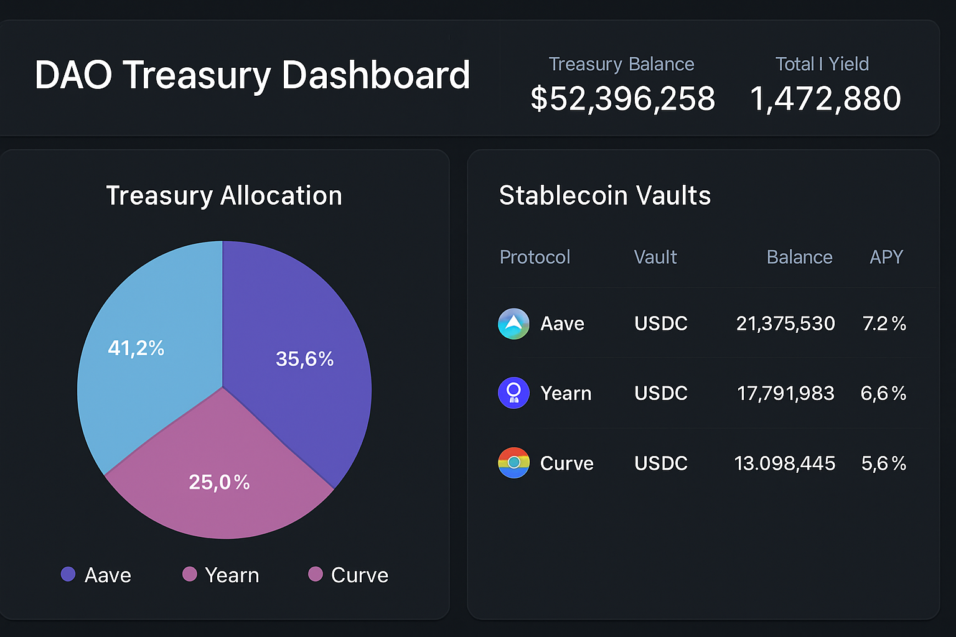This screenshot has width=956, height=637.
Task: Switch to the Treasury Allocation panel
Action: pos(225,195)
